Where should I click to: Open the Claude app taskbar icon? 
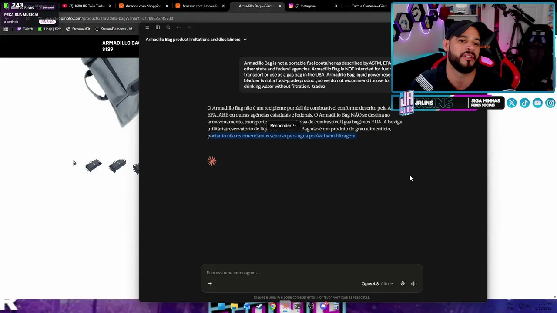click(285, 307)
